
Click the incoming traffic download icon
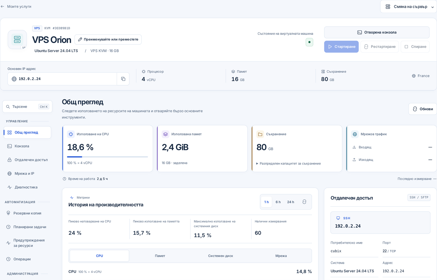pos(354,147)
